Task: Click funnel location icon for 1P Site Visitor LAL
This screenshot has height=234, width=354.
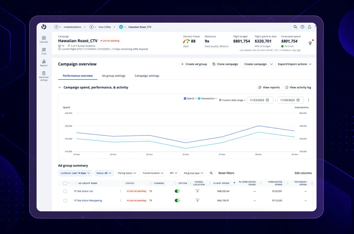Action: [197, 191]
